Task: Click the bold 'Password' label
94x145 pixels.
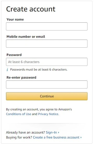Action: point(14,55)
